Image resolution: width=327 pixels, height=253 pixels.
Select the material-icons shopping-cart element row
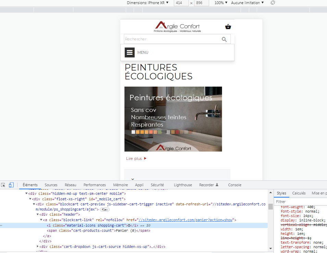coord(133,225)
